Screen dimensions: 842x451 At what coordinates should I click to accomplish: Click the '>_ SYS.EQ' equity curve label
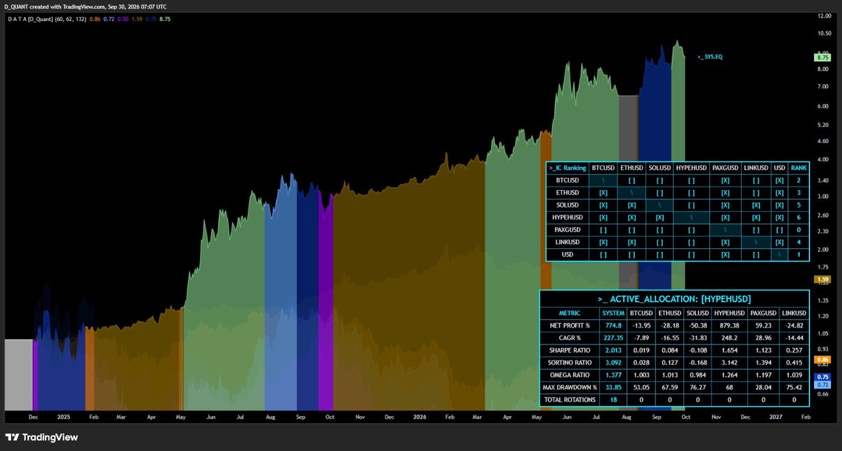click(709, 57)
